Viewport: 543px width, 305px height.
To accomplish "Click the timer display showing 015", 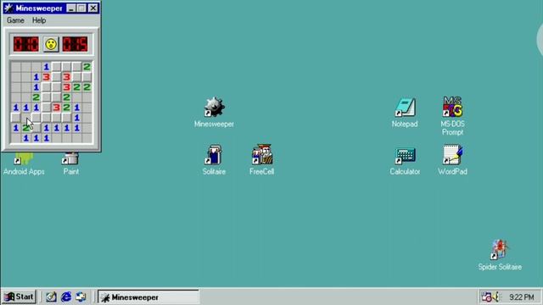I will pyautogui.click(x=76, y=44).
